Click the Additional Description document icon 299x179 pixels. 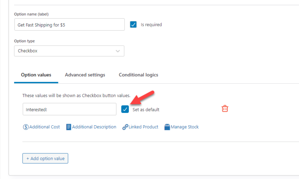point(69,127)
